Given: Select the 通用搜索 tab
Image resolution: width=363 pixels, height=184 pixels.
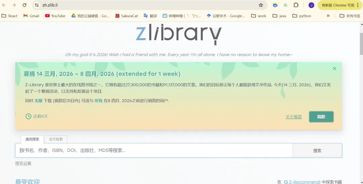Looking at the screenshot, I should click(32, 139).
